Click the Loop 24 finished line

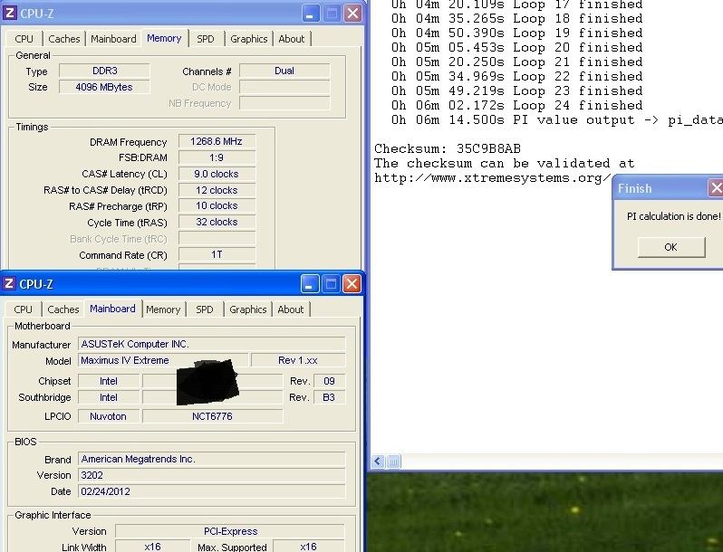click(x=517, y=106)
